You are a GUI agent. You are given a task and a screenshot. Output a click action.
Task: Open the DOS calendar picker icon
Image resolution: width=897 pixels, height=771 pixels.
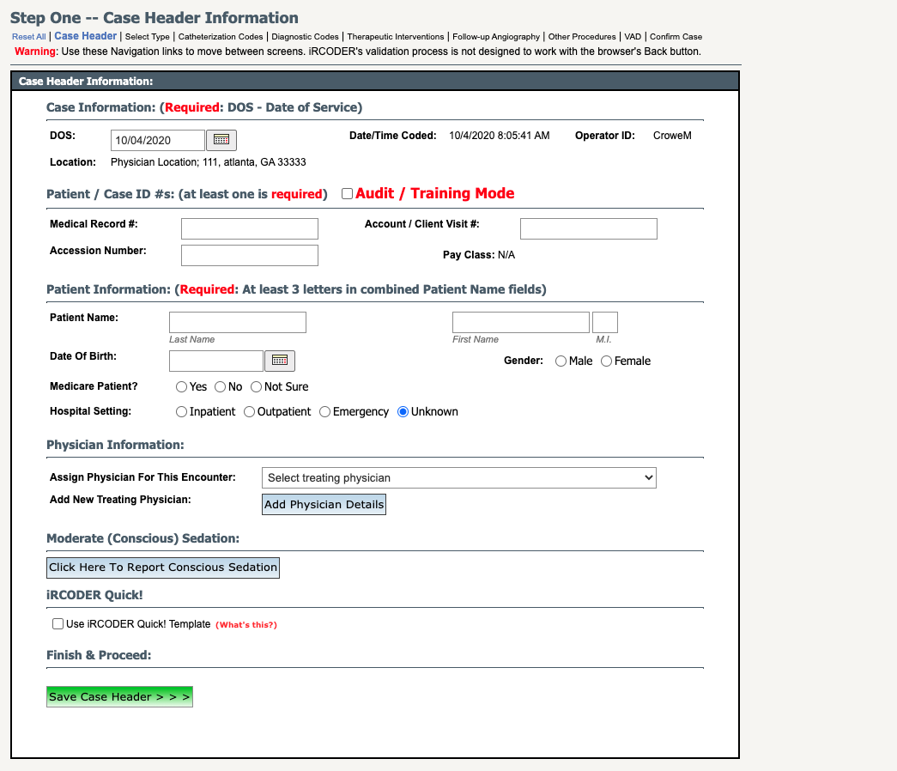tap(221, 140)
